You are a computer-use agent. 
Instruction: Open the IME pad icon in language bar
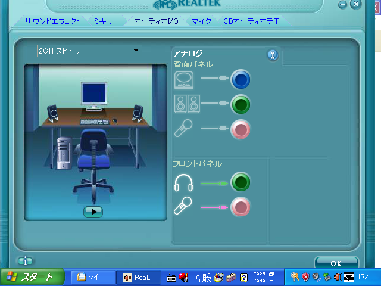click(x=219, y=277)
